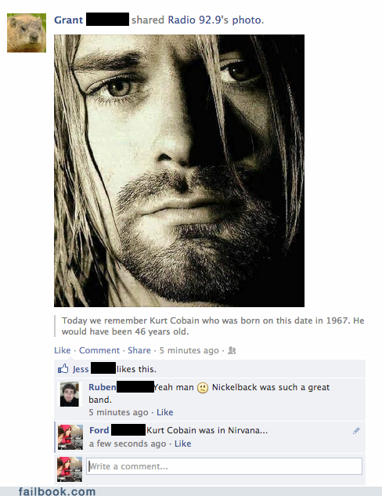The width and height of the screenshot is (382, 496).
Task: Open Grant's profile name link
Action: [x=68, y=20]
